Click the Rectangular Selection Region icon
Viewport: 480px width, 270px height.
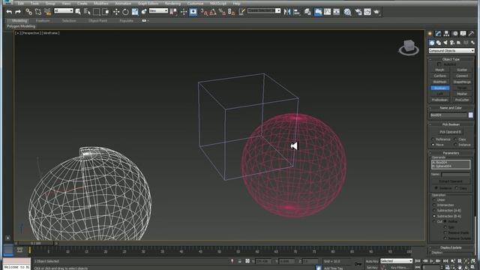point(97,12)
